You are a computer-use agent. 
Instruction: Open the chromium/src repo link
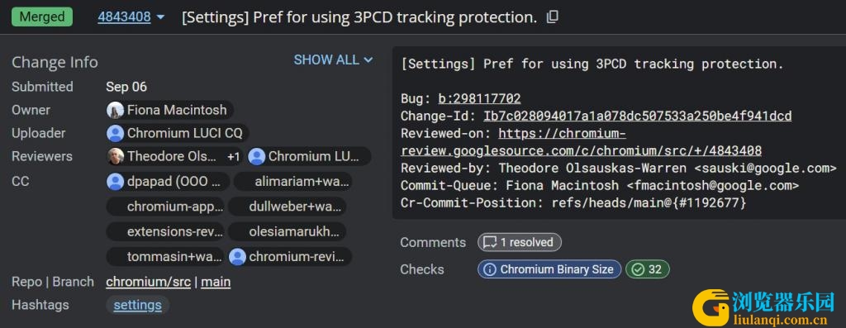point(149,282)
